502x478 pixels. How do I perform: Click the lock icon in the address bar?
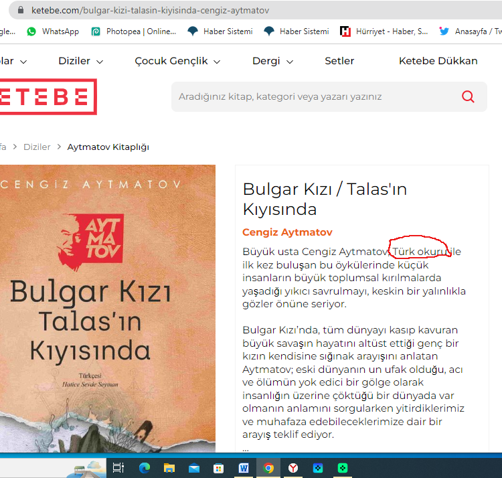(21, 10)
